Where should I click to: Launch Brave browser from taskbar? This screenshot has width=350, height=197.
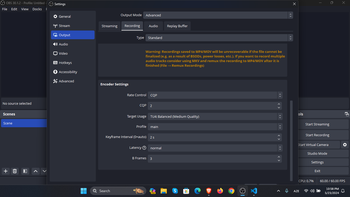(209, 191)
